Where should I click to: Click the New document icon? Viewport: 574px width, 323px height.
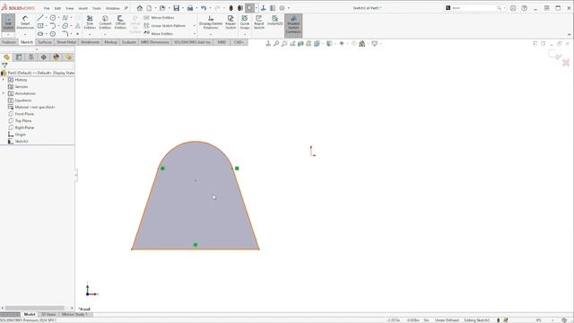(150, 8)
